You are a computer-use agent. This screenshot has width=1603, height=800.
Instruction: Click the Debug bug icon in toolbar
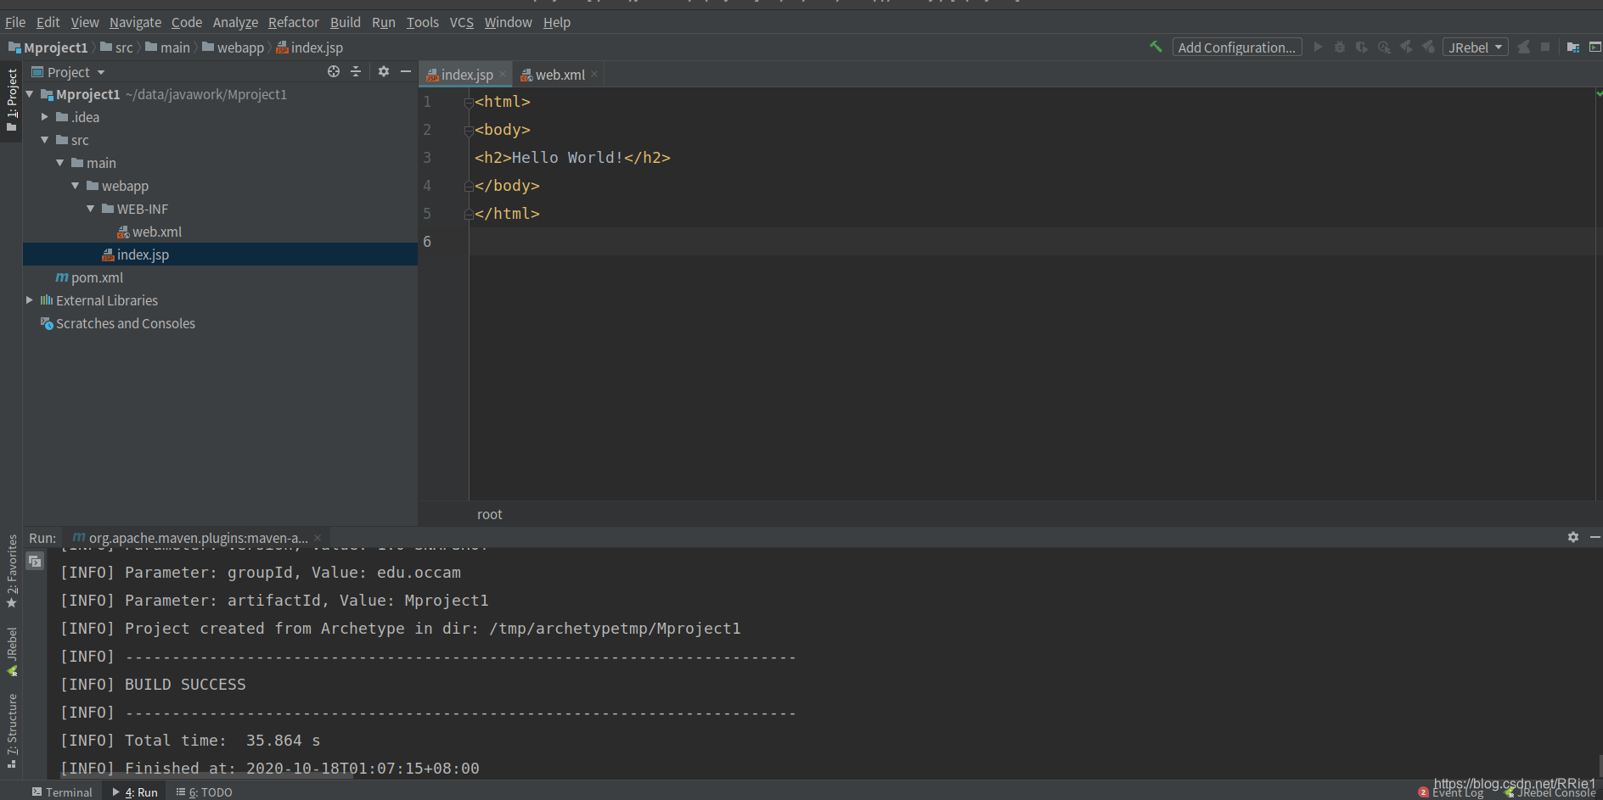point(1340,48)
